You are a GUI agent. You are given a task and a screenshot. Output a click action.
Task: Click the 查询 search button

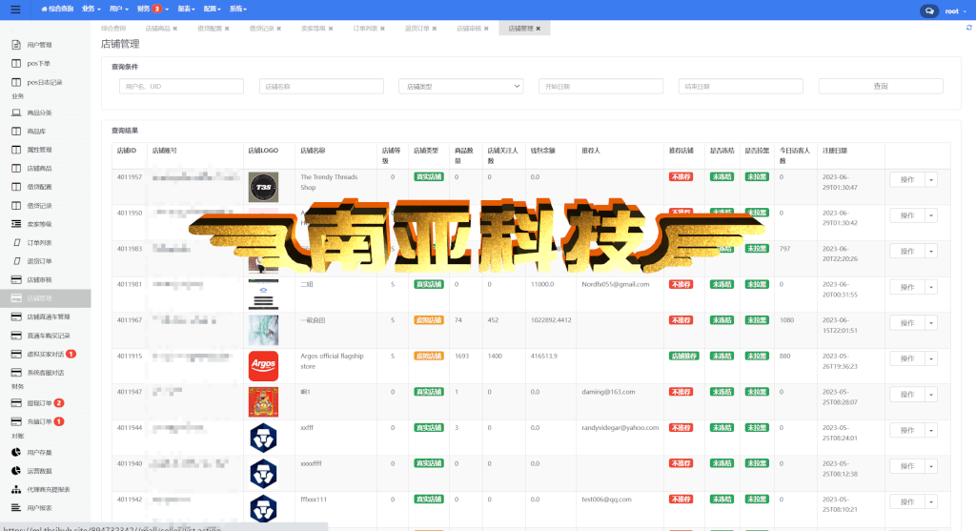tap(881, 87)
